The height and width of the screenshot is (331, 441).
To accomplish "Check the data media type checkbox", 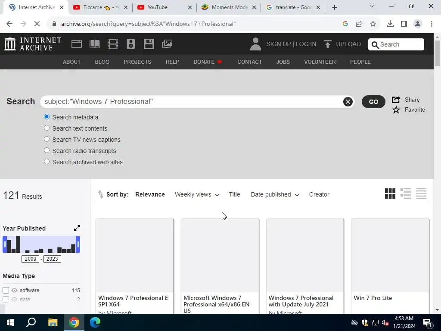I will (6, 299).
